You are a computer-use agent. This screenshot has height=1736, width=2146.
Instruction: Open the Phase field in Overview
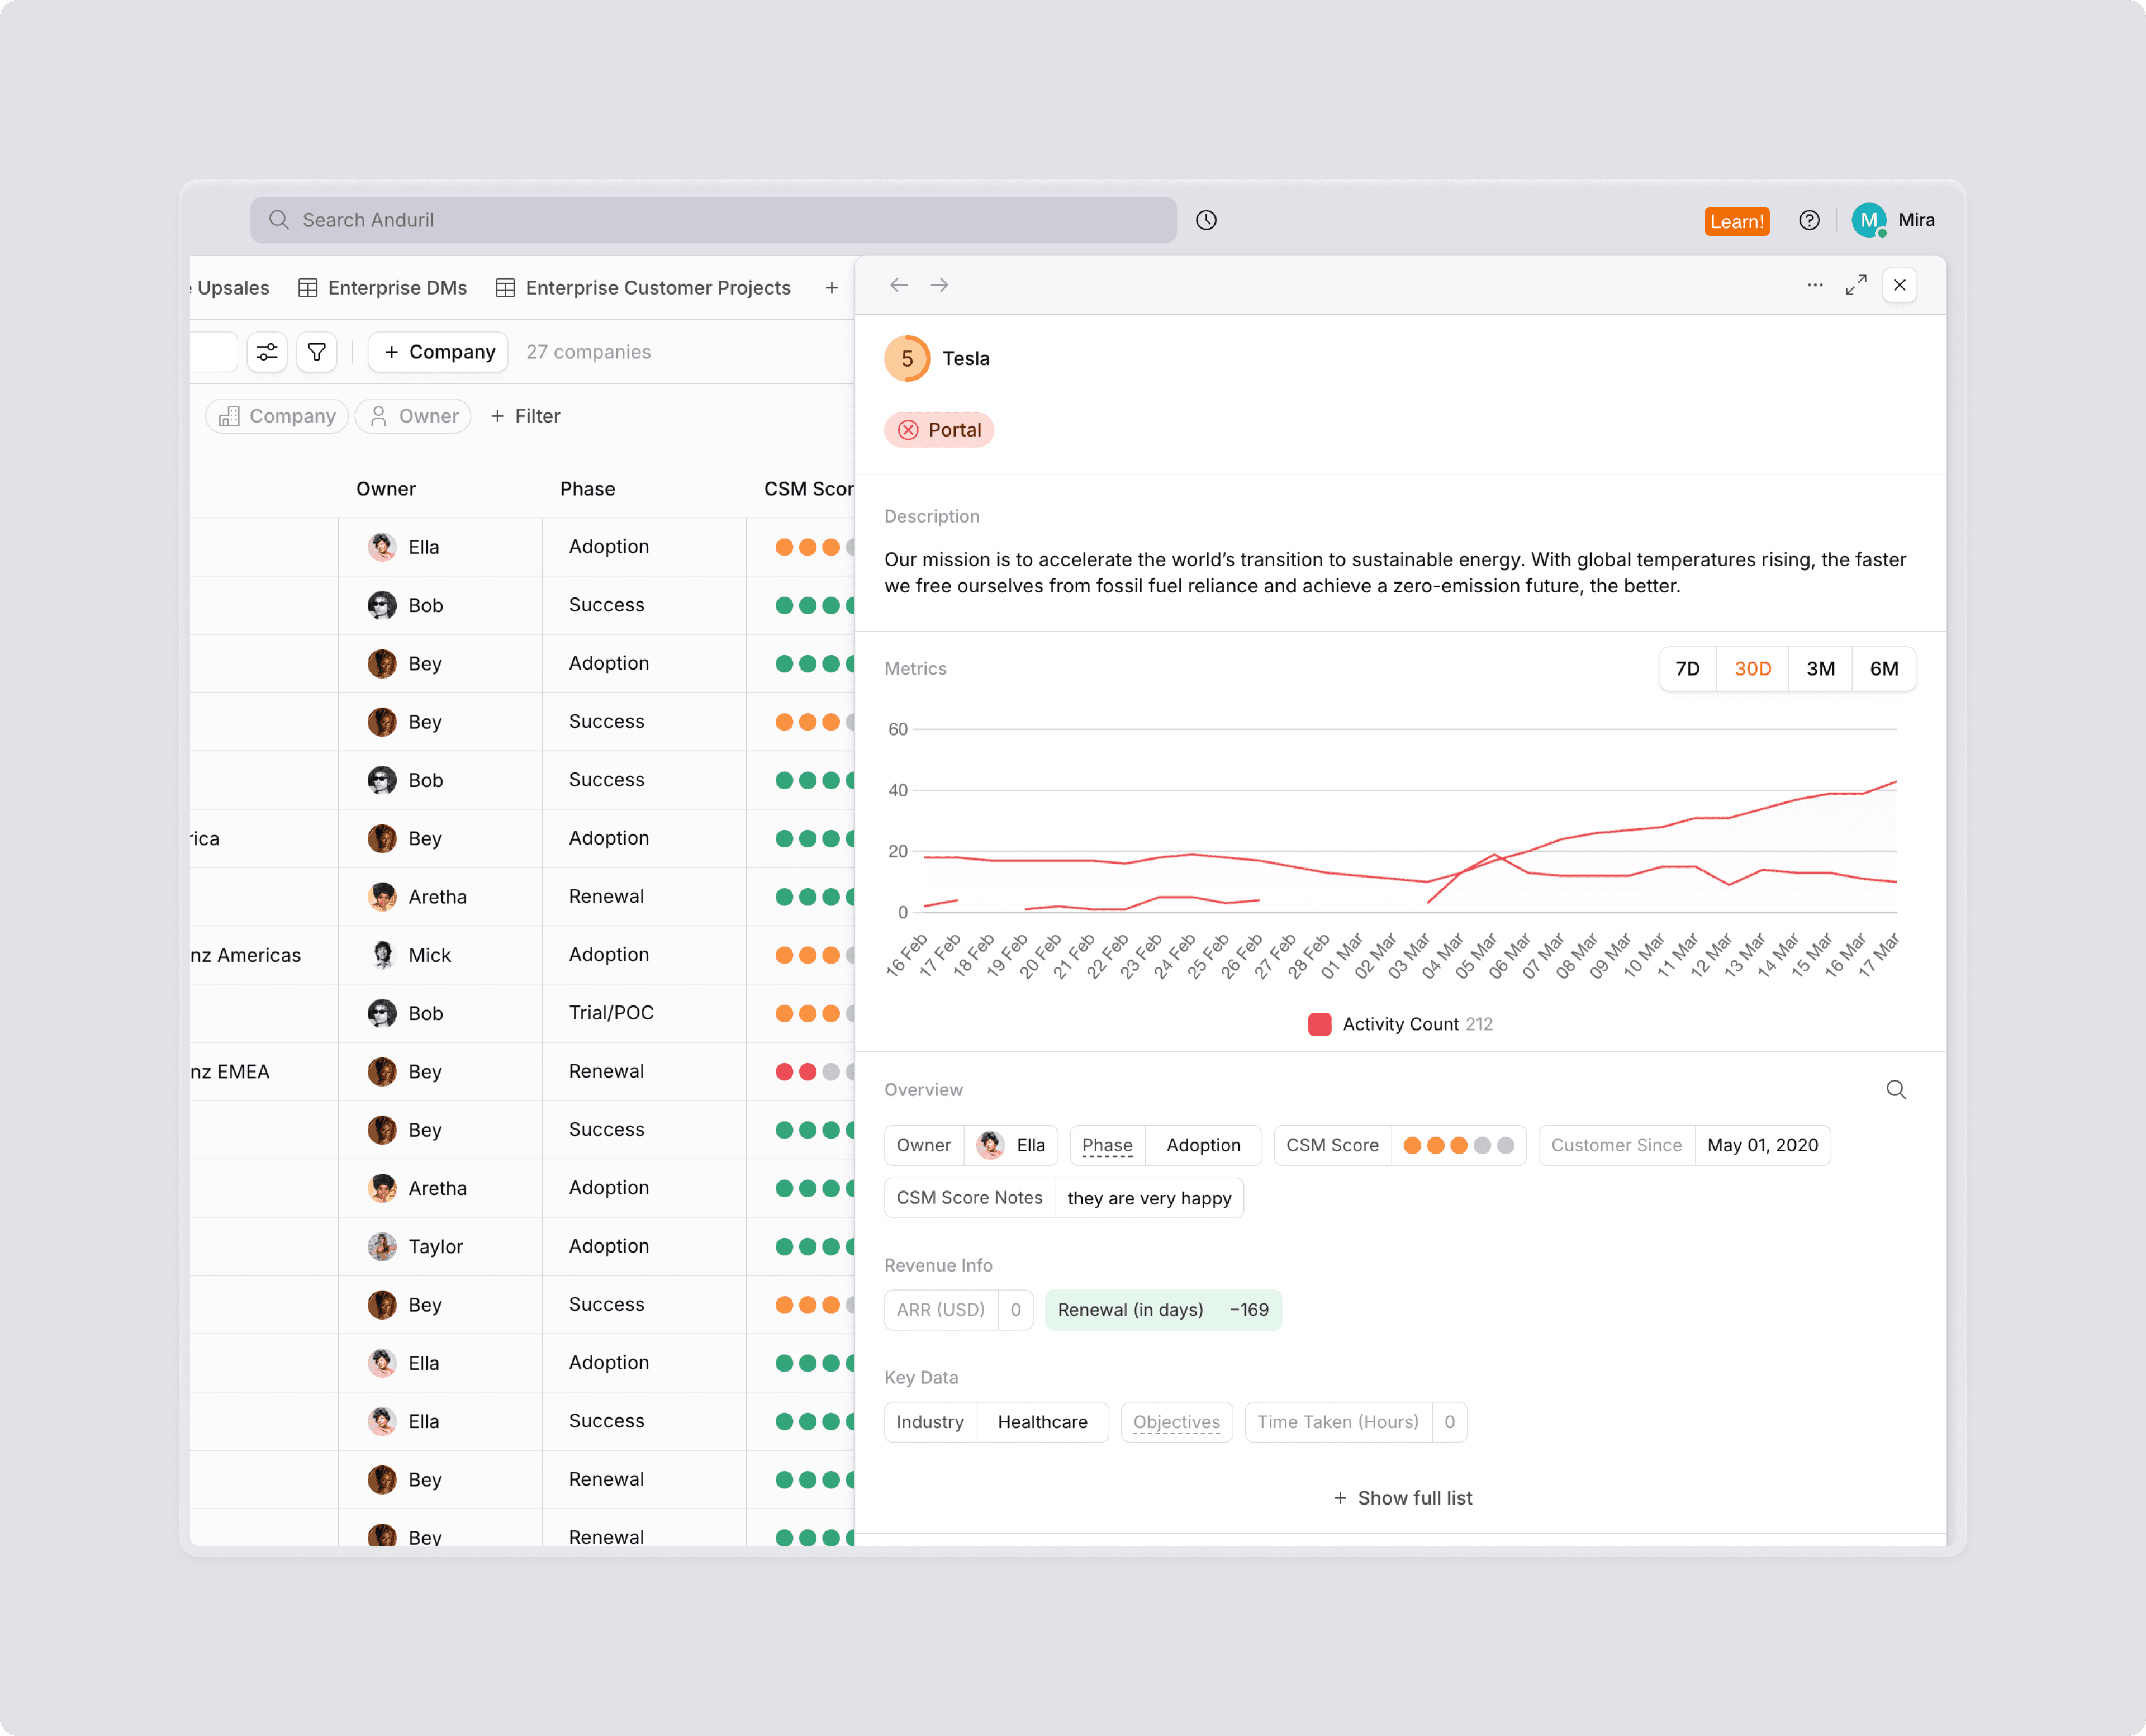tap(1166, 1146)
